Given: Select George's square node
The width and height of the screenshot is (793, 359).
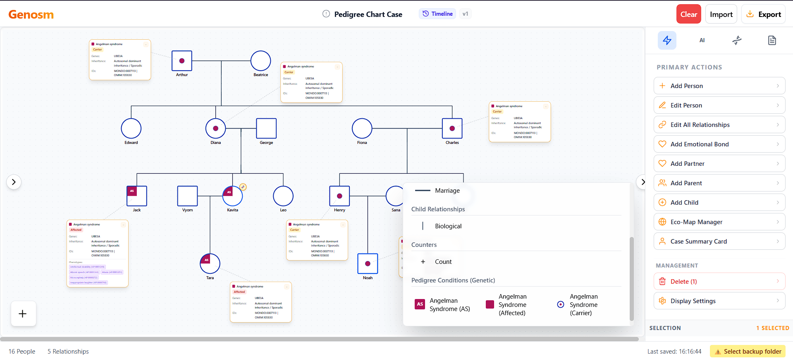Looking at the screenshot, I should click(266, 128).
